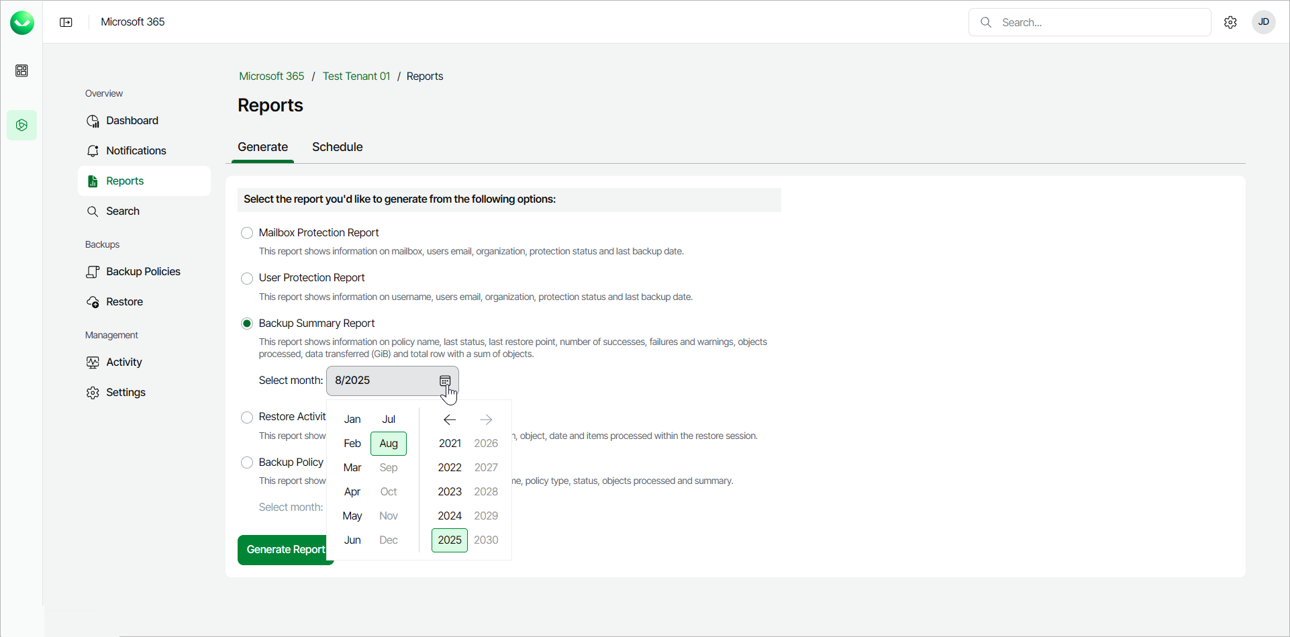This screenshot has height=637, width=1290.
Task: Open the JD user avatar menu
Action: click(x=1263, y=22)
